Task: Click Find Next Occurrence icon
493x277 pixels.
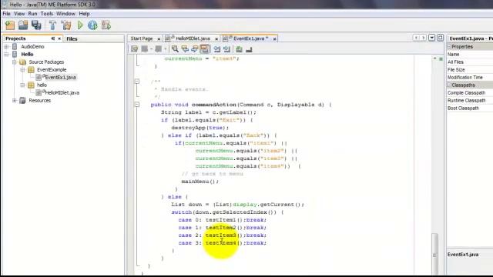Action: coord(195,49)
